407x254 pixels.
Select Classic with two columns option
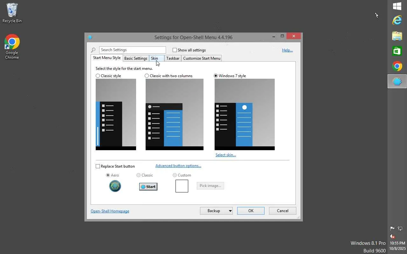click(x=147, y=76)
